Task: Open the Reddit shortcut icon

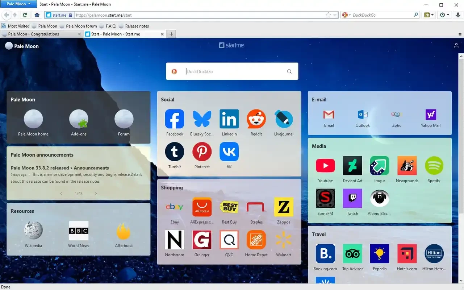Action: pyautogui.click(x=256, y=119)
